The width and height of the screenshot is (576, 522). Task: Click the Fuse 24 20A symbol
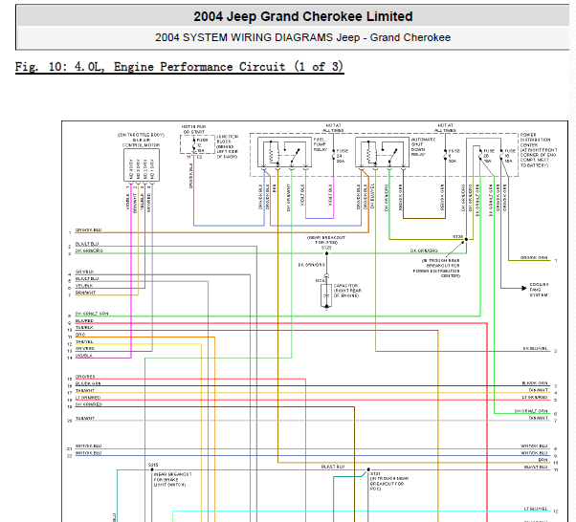[334, 157]
